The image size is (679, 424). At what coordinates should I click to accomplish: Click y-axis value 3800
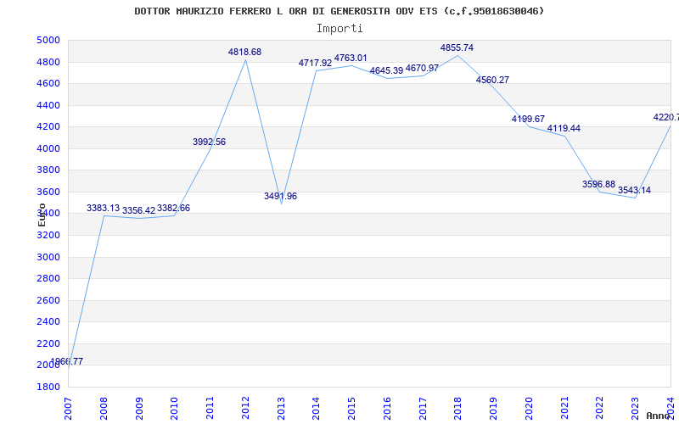[x=48, y=170]
